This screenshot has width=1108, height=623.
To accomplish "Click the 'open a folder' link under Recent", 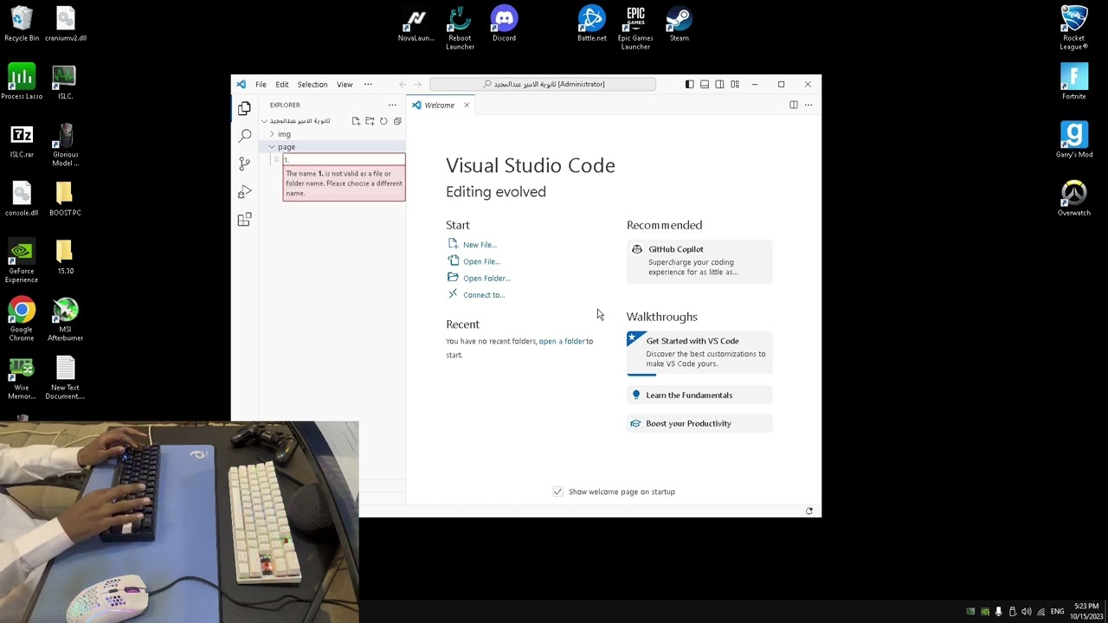I will point(562,341).
